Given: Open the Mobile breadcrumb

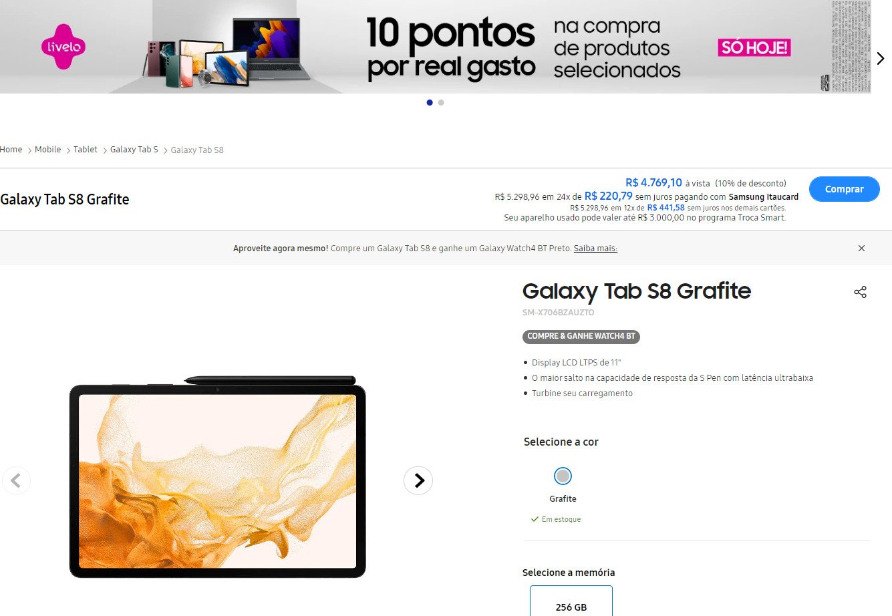Looking at the screenshot, I should pyautogui.click(x=48, y=150).
